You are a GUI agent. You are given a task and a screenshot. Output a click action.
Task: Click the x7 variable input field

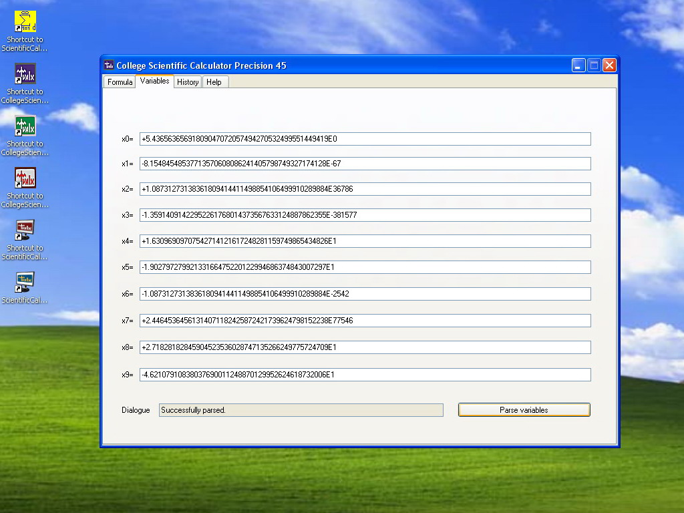tap(365, 321)
